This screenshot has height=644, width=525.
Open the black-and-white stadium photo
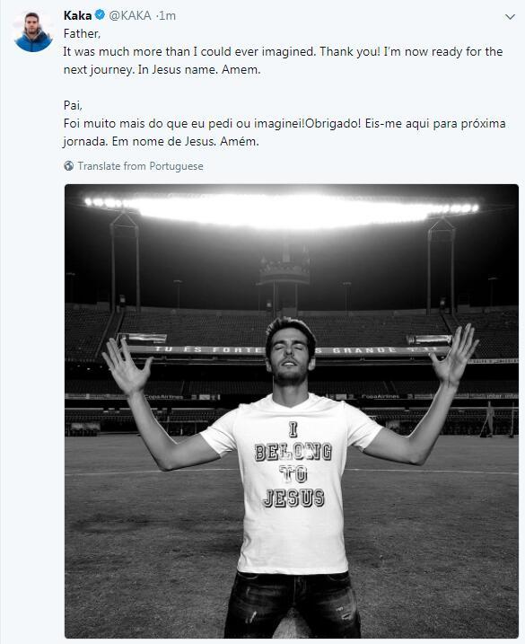click(292, 410)
